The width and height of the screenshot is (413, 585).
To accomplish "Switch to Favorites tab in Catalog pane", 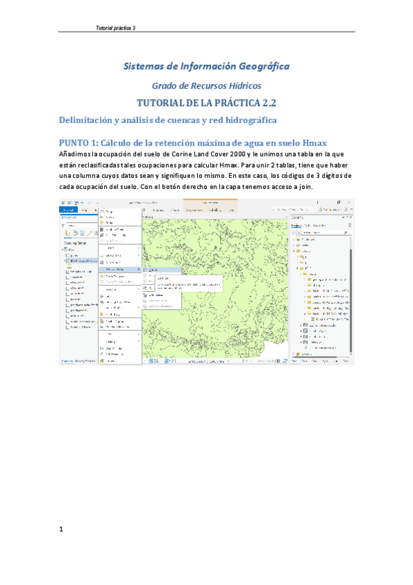I will point(320,226).
